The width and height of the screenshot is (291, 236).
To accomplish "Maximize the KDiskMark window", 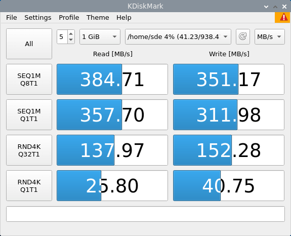I will (275, 7).
